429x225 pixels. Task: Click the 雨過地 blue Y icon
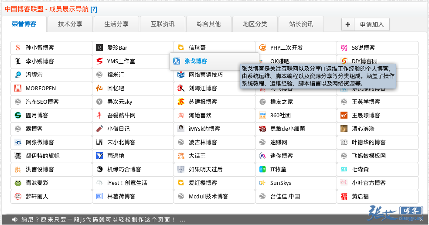(99, 156)
